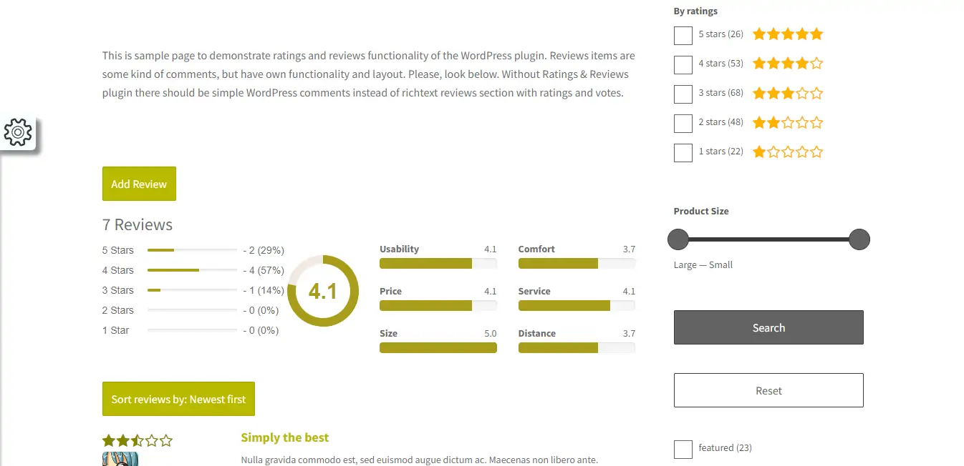Click the review's star rating icons

point(137,440)
